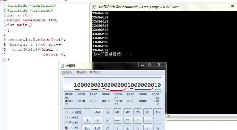This screenshot has width=237, height=130.
Task: Select the 十进制 (decimal) radio button
Action: 66,118
